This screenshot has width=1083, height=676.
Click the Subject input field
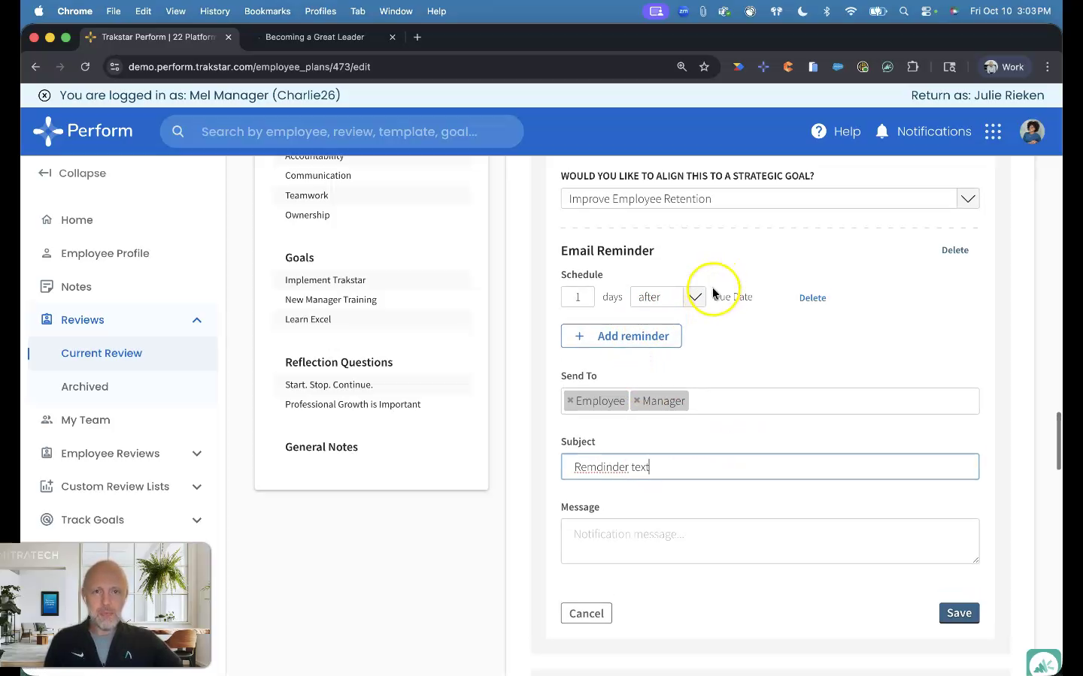(x=770, y=466)
